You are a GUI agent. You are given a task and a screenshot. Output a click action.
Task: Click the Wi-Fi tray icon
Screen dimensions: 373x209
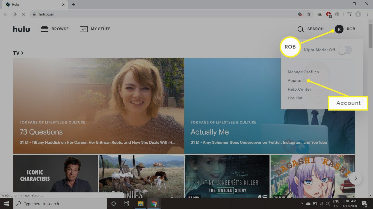pos(321,204)
